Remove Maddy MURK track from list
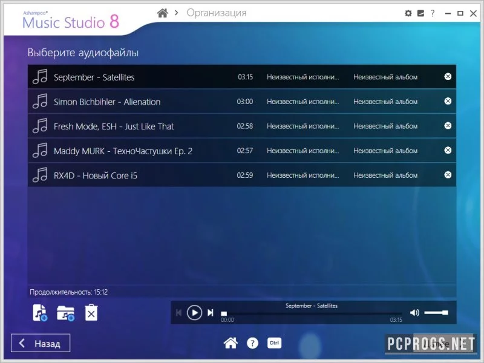This screenshot has height=363, width=484. pyautogui.click(x=448, y=150)
